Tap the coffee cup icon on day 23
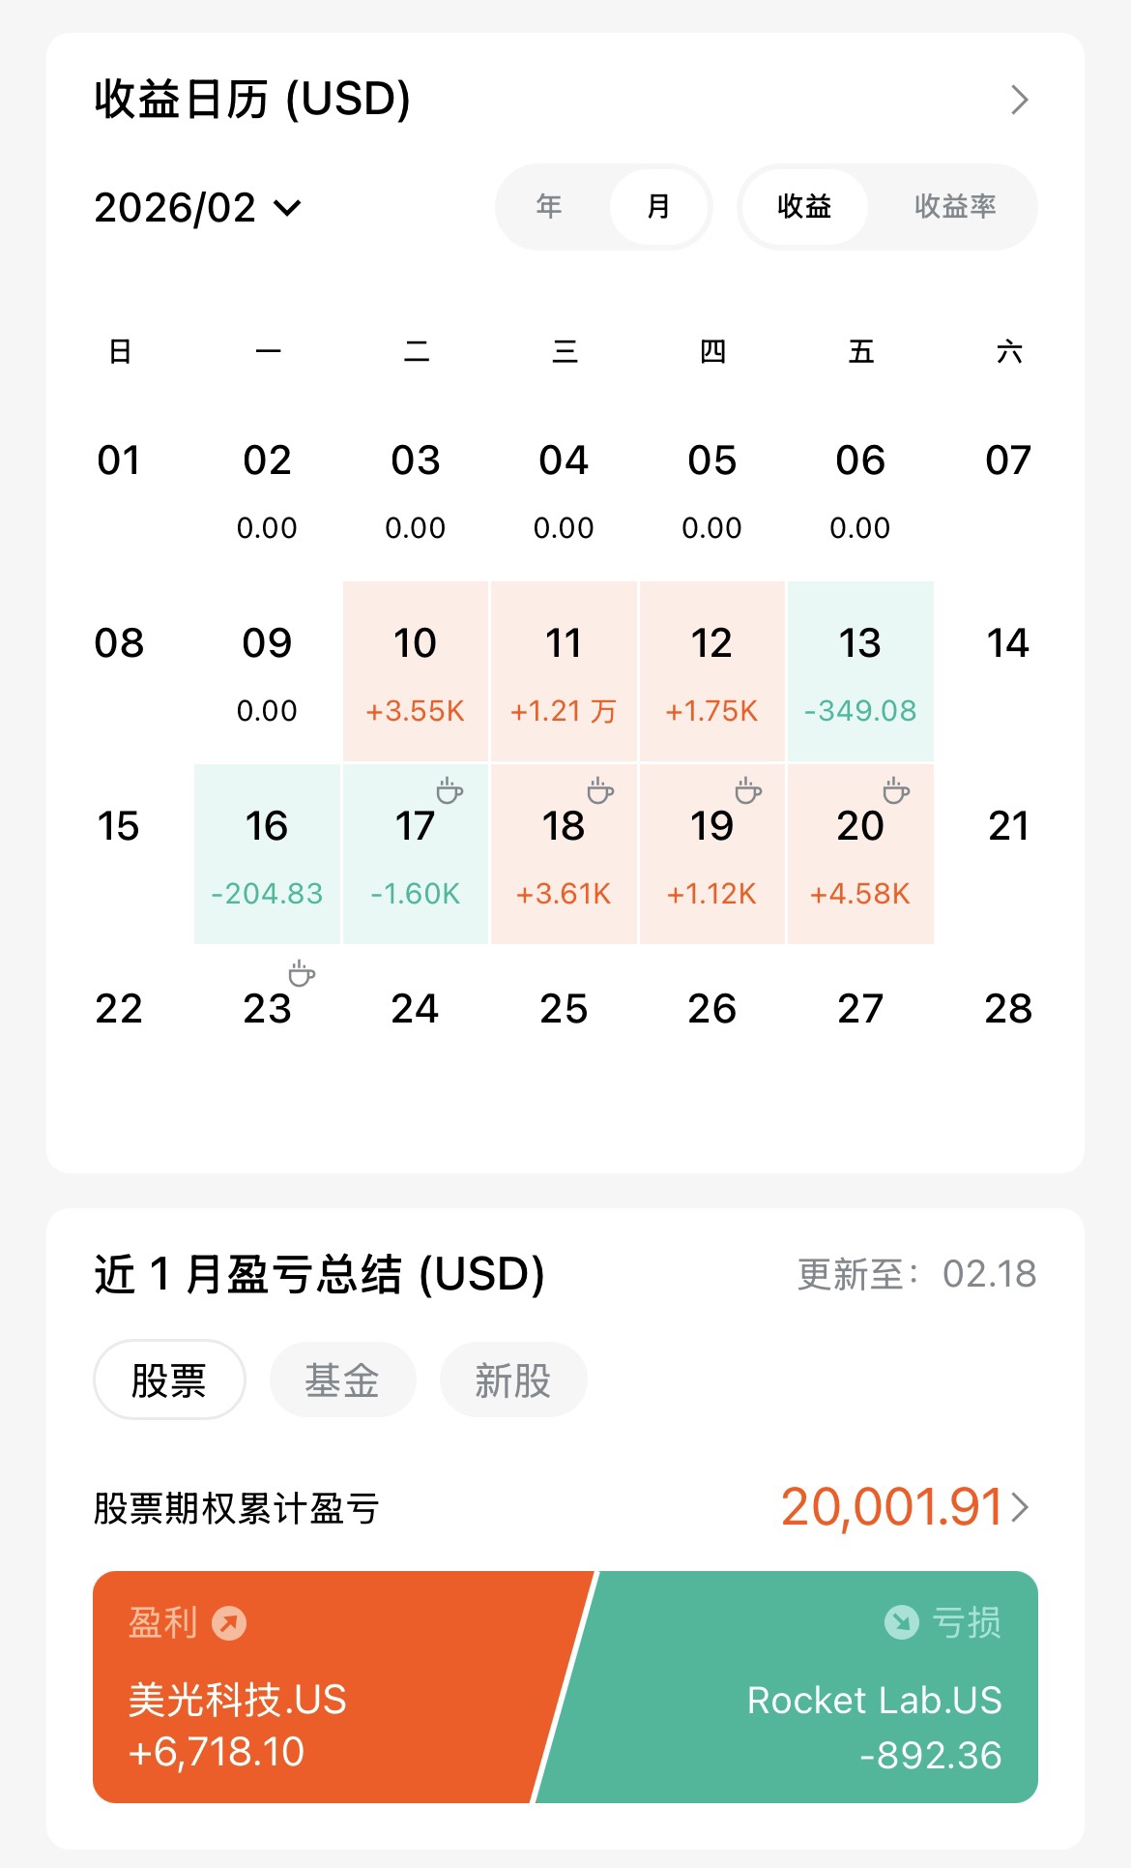 (x=302, y=973)
